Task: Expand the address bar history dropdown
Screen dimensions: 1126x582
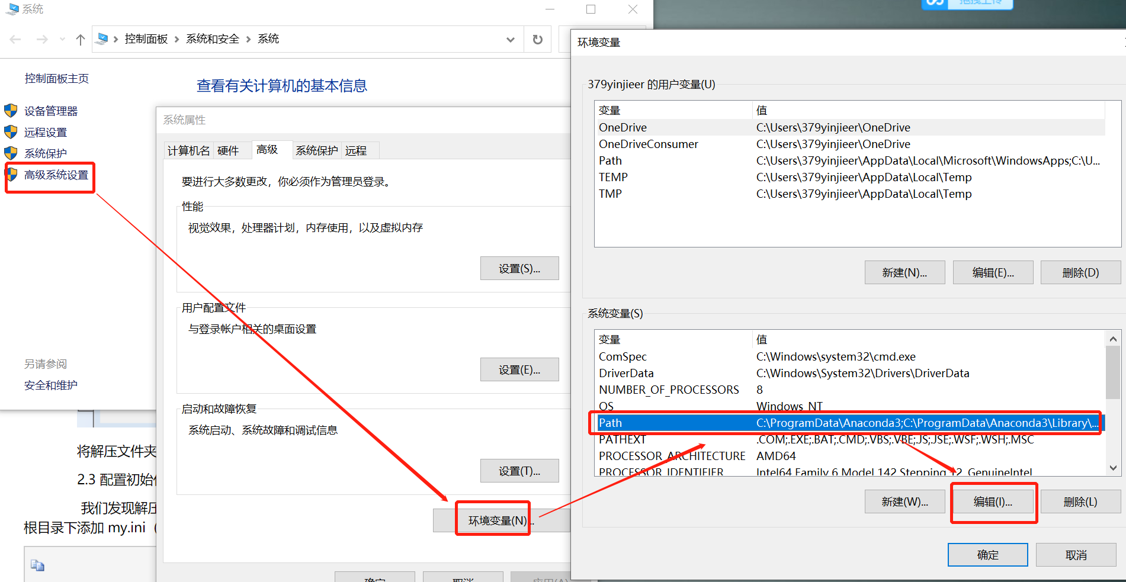Action: click(511, 40)
